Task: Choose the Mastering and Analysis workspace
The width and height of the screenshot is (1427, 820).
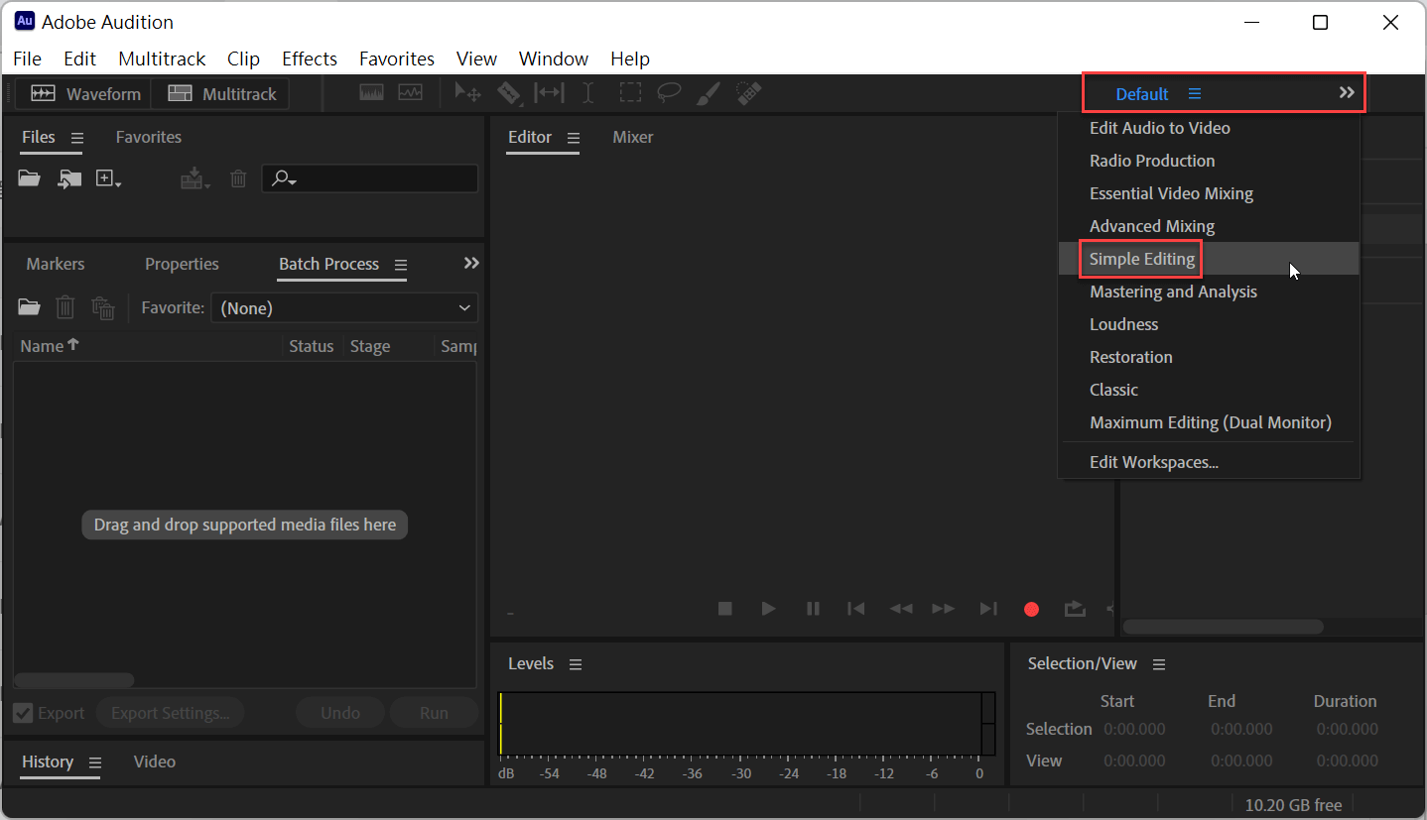Action: tap(1209, 292)
